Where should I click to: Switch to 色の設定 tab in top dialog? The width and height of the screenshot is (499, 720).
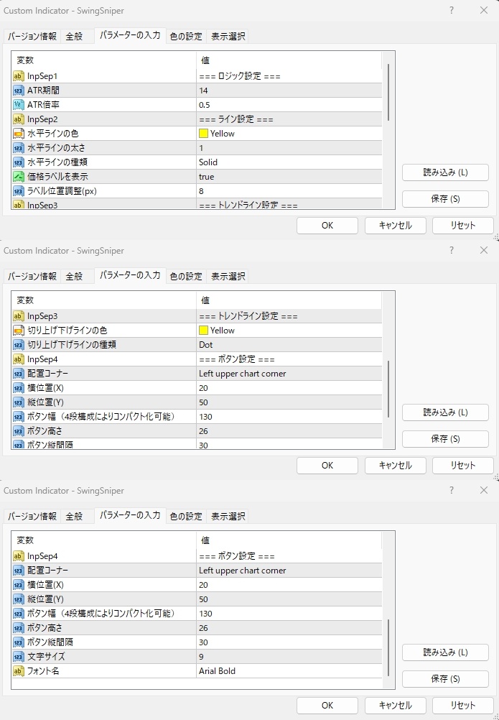[x=186, y=37]
